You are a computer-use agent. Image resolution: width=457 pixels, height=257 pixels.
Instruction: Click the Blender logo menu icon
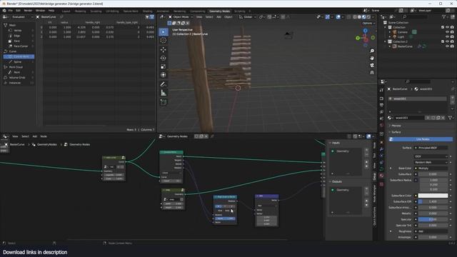tap(4, 11)
